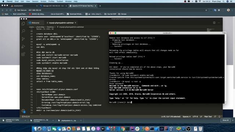235x132 pixels.
Task: Open Finder from the Dock
Action: [35, 129]
